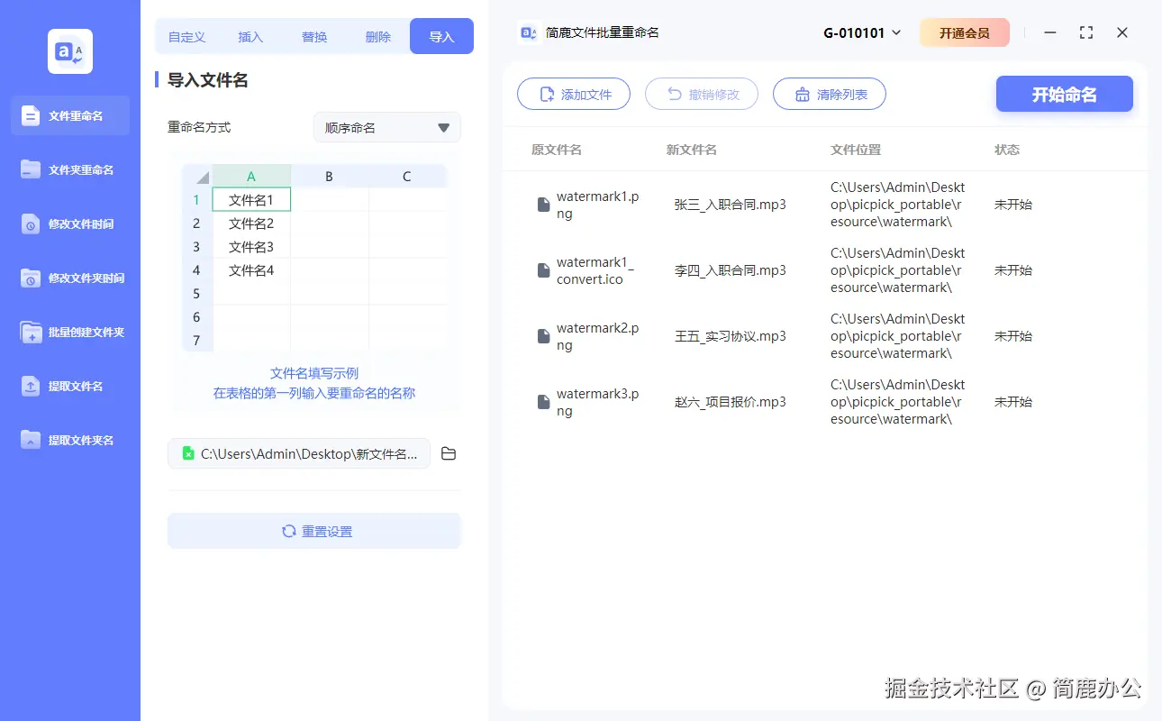Select the watermark1_convert.ico file name
The height and width of the screenshot is (721, 1162).
click(596, 270)
